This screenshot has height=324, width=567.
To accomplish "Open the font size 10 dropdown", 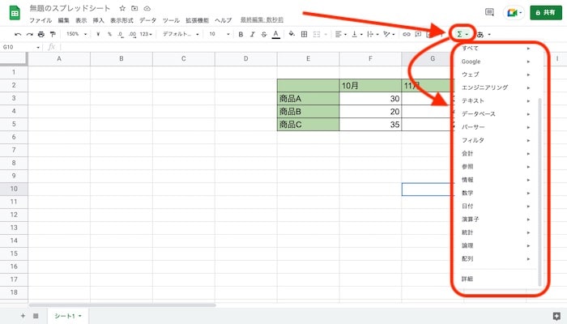I will point(217,35).
